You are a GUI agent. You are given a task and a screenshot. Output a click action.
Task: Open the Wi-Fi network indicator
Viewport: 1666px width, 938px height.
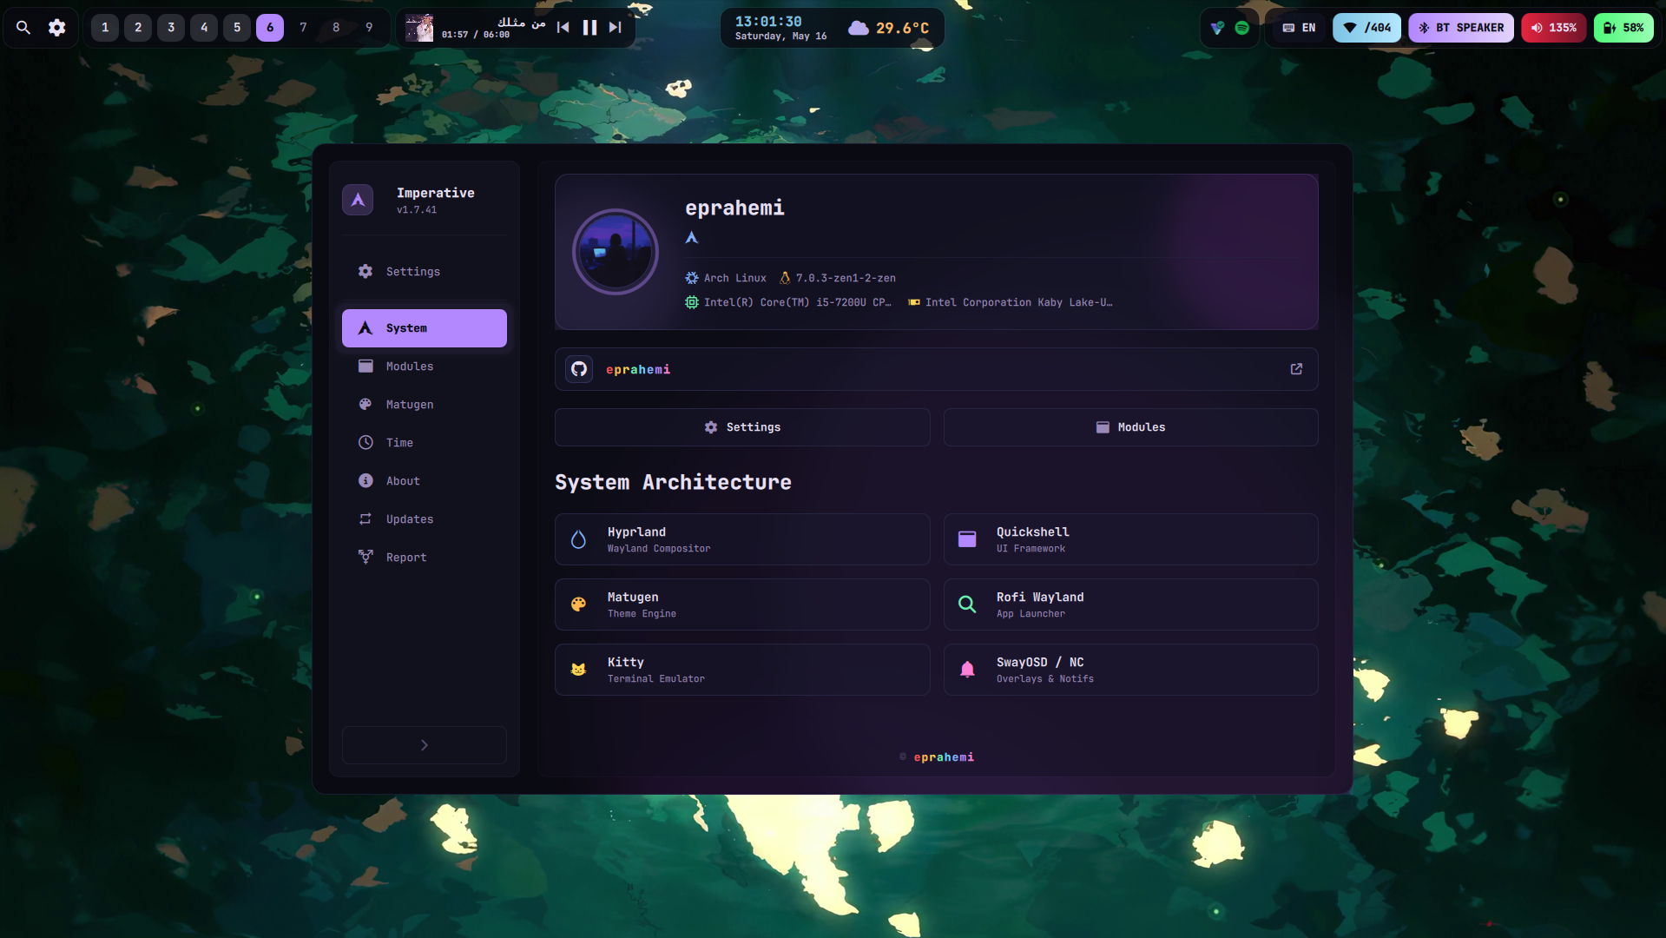coord(1367,28)
